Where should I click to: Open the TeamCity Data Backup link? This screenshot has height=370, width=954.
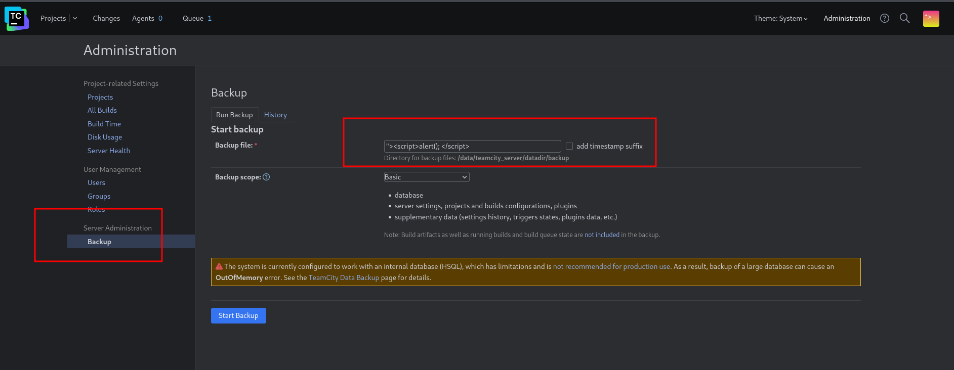tap(344, 277)
